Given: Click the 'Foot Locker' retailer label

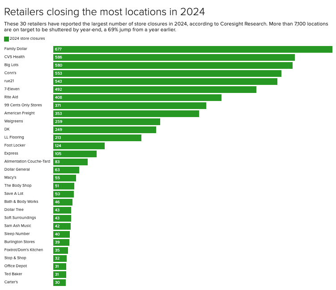Looking at the screenshot, I should (x=15, y=145).
